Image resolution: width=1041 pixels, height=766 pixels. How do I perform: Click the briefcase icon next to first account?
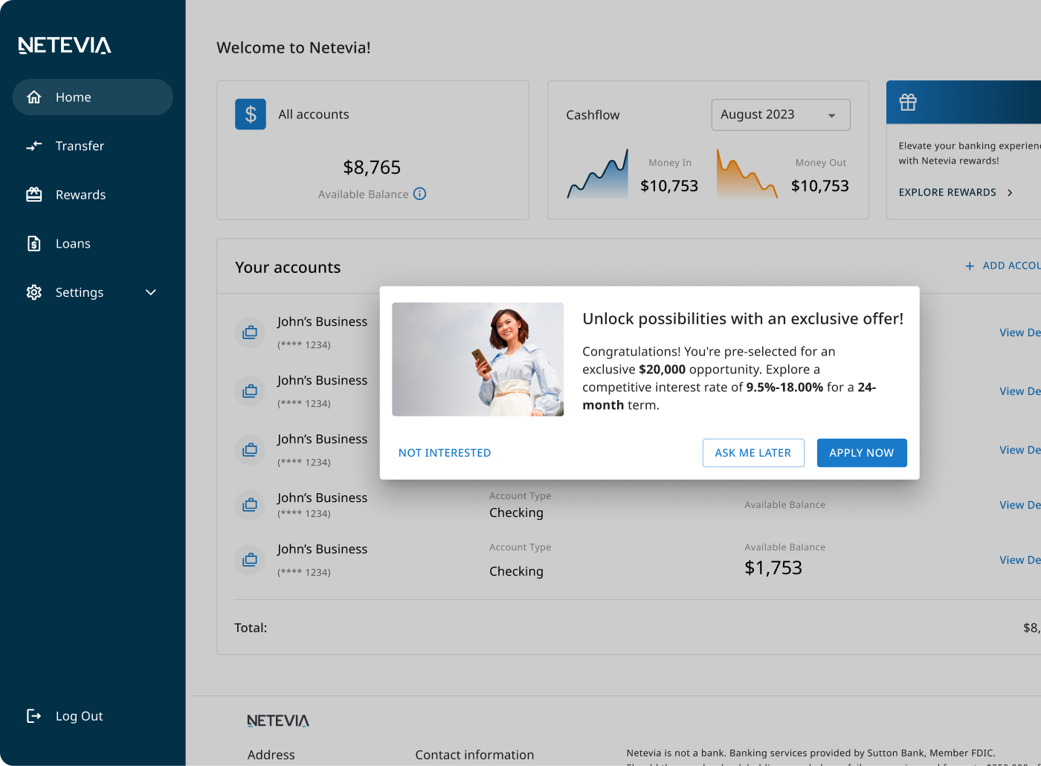click(250, 332)
